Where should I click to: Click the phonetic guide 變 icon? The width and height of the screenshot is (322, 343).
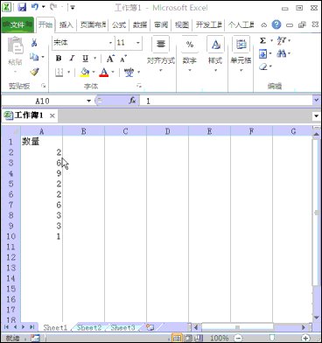coord(129,72)
